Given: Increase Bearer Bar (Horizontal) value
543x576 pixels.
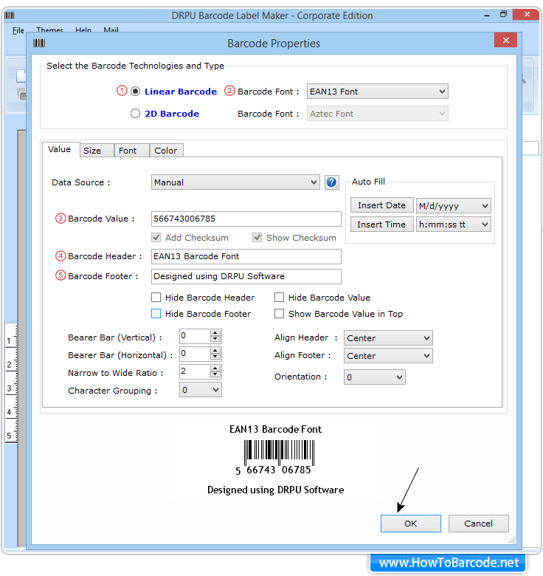Looking at the screenshot, I should 215,351.
